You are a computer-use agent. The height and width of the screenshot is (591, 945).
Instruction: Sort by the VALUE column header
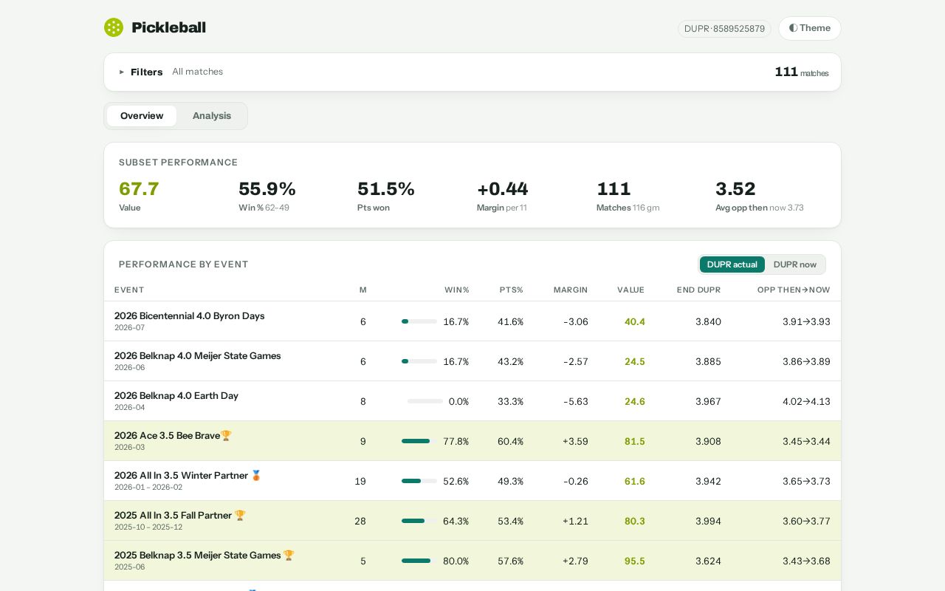tap(631, 290)
